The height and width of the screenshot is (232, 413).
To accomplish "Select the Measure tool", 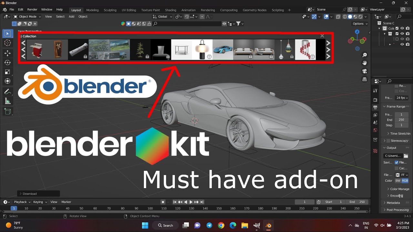I will pos(7,101).
